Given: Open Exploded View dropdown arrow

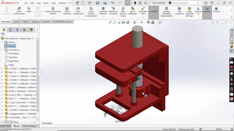Looking at the screenshot, I should click(143, 18).
